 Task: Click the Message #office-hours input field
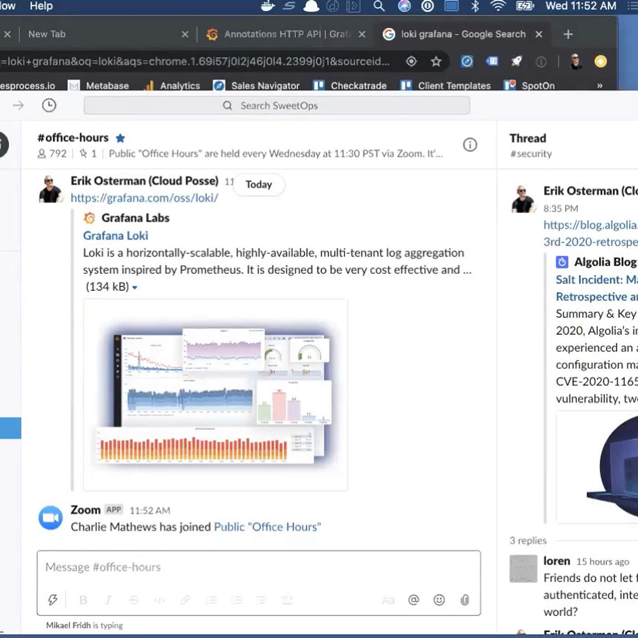pos(258,567)
